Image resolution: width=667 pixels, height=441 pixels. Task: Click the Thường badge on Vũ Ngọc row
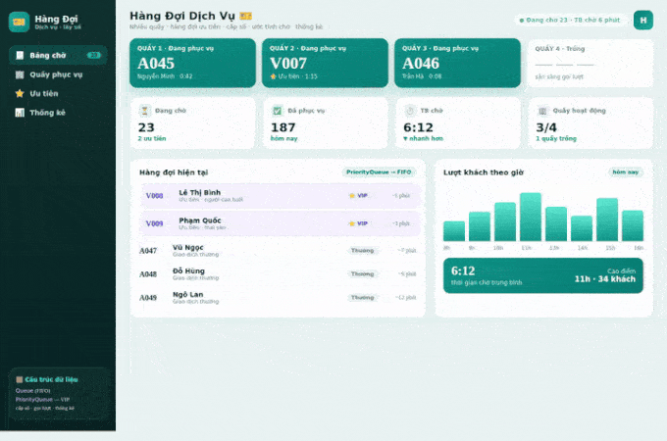coord(362,251)
